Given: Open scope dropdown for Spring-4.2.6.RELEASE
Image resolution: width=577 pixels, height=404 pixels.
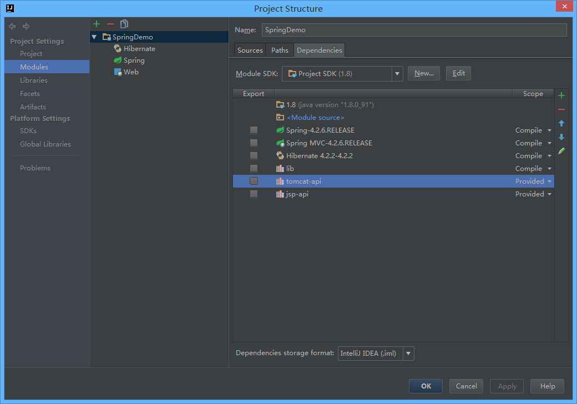Looking at the screenshot, I should [x=549, y=130].
